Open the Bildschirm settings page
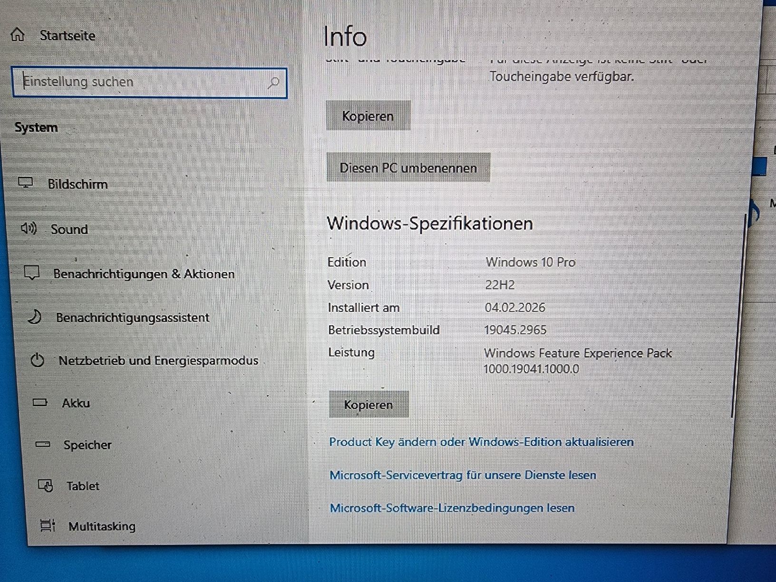 78,184
